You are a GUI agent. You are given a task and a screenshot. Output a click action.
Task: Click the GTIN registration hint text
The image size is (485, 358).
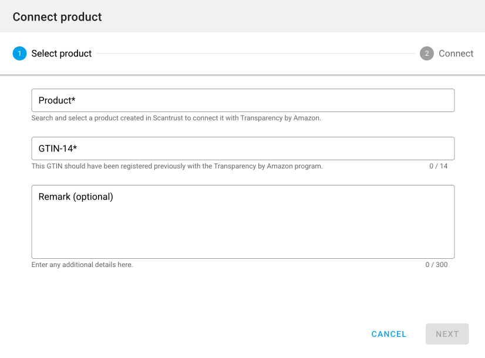coord(177,166)
